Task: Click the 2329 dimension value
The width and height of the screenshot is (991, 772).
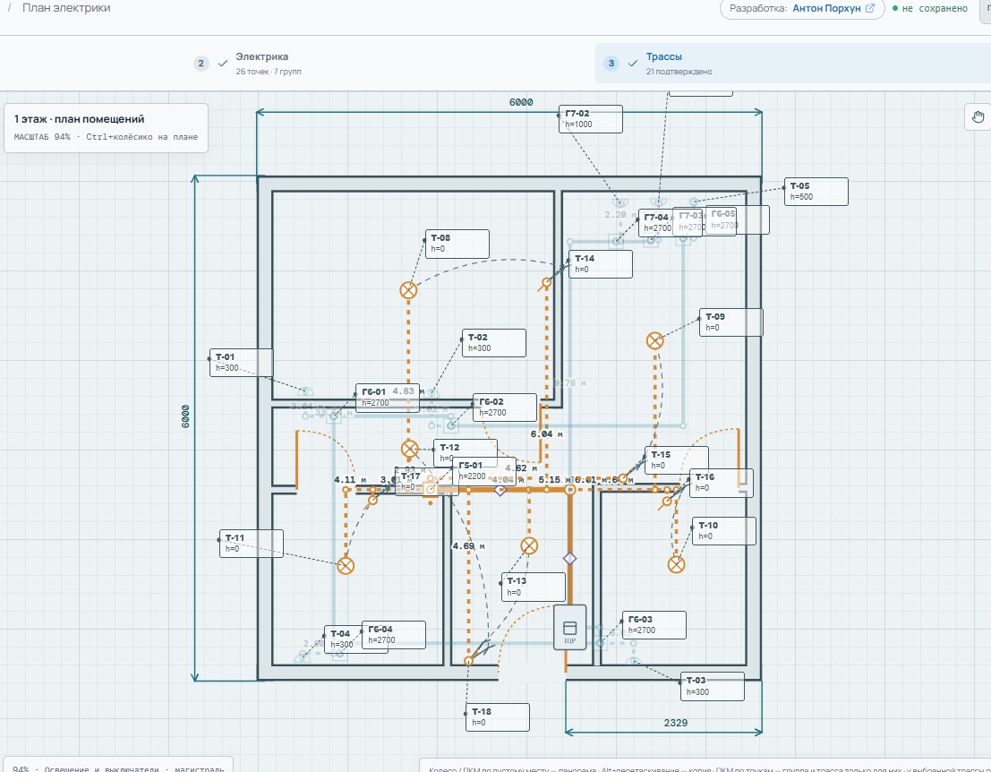Action: tap(676, 723)
